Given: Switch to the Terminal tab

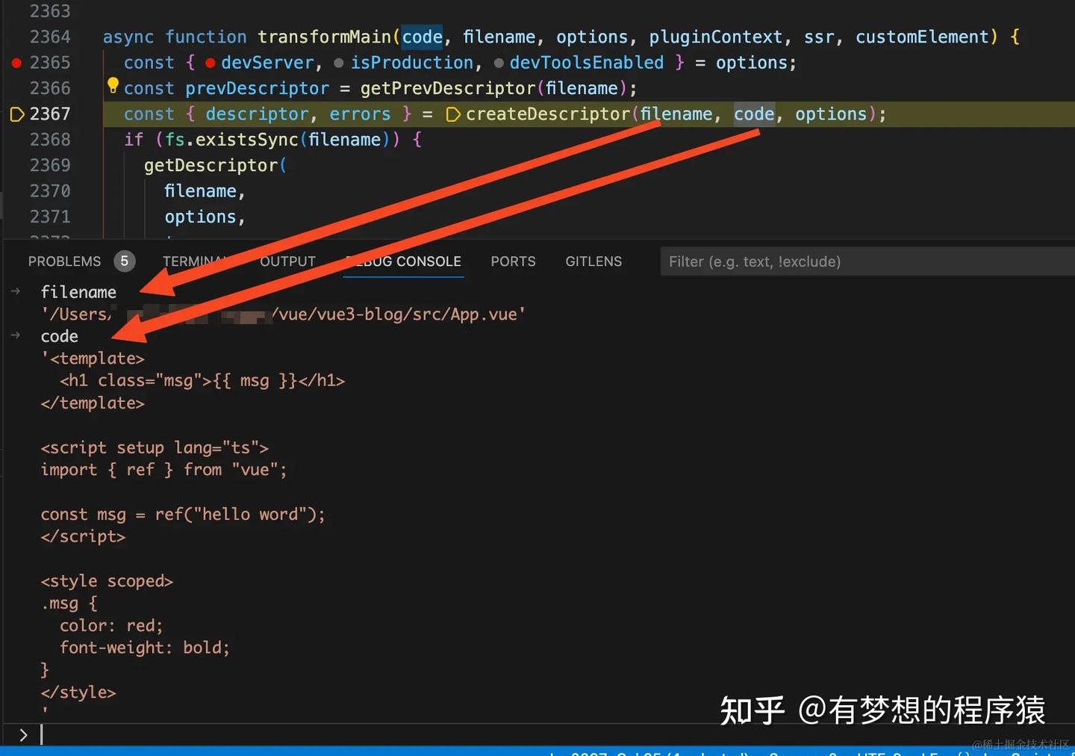Looking at the screenshot, I should click(x=196, y=261).
